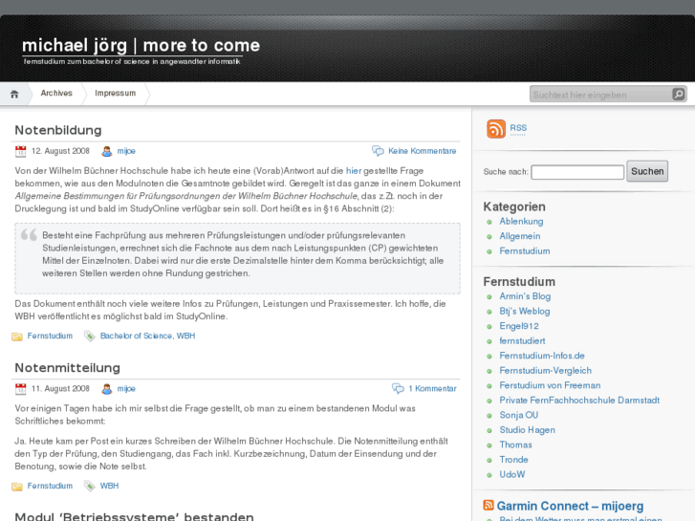Visit the fernstudiert link
This screenshot has width=695, height=521.
[522, 341]
